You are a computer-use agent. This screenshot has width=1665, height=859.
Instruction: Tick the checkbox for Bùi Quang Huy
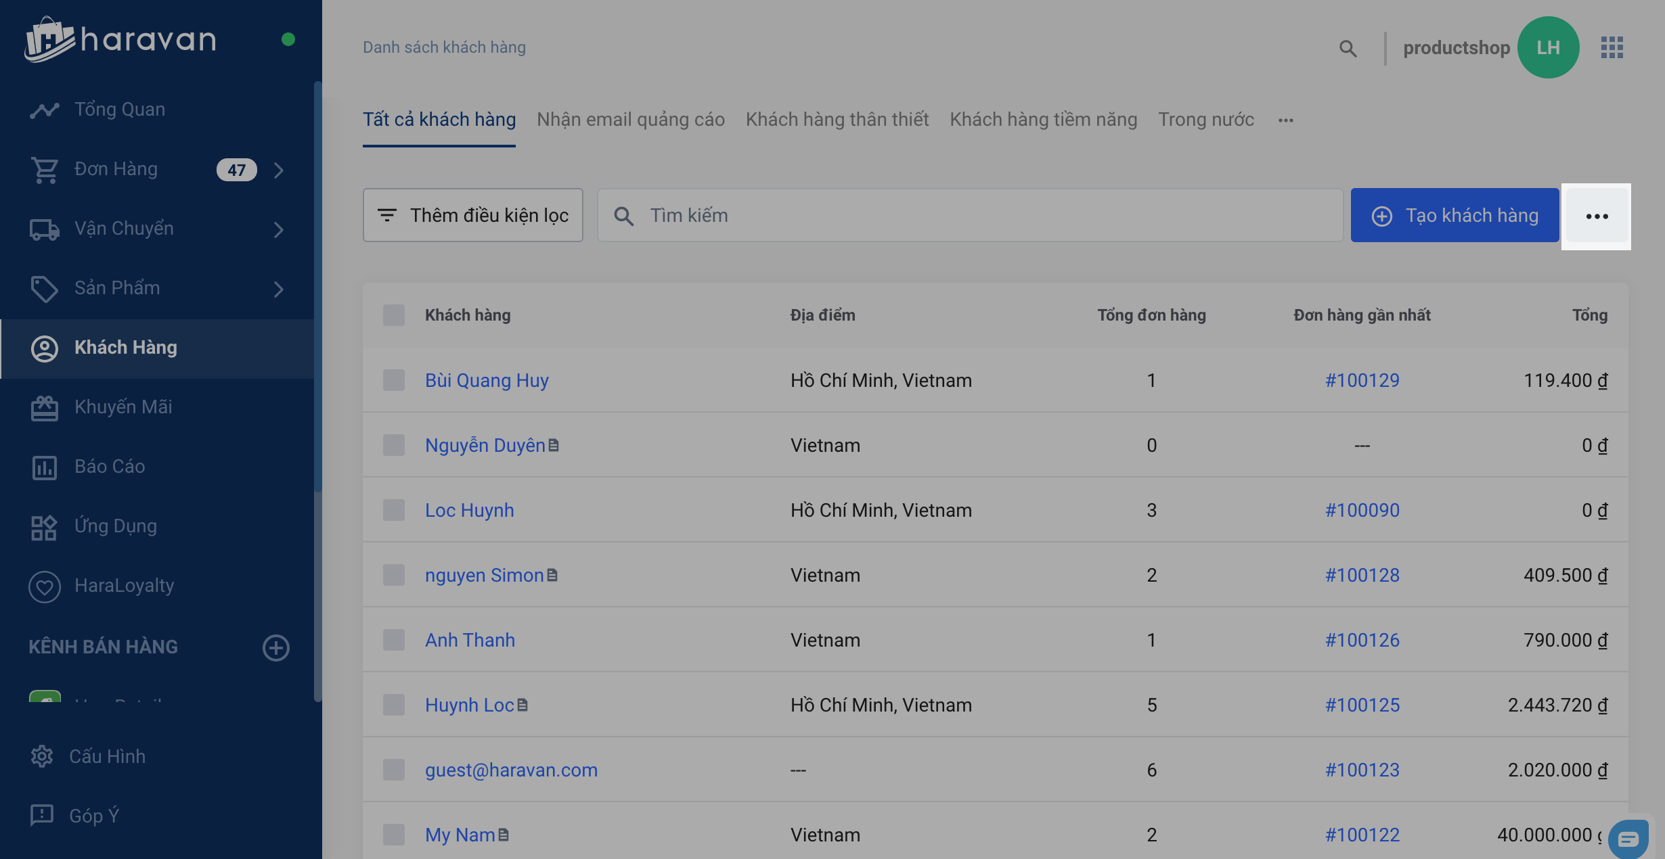click(x=393, y=380)
